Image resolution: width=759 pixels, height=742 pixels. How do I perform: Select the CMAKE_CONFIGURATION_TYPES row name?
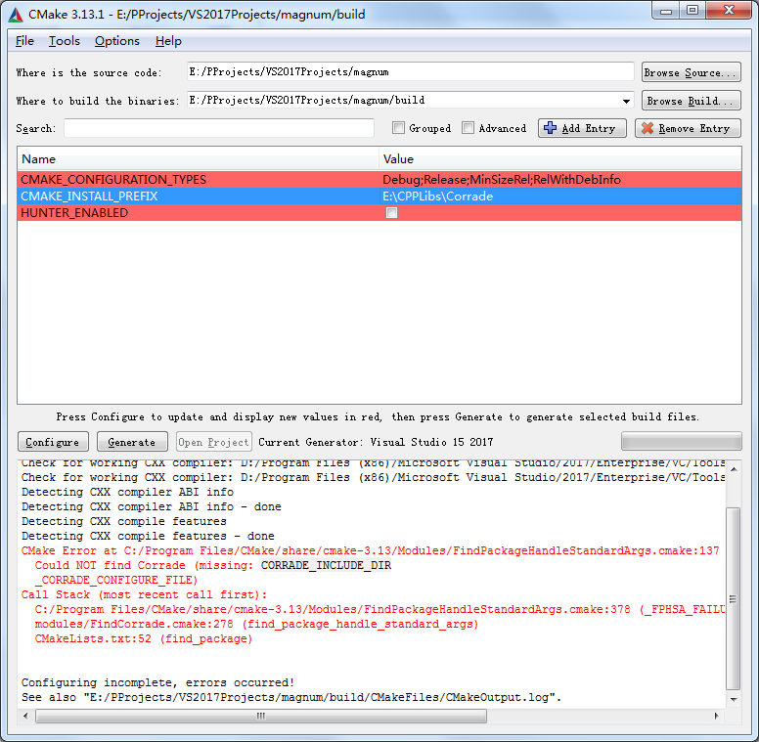pyautogui.click(x=113, y=180)
